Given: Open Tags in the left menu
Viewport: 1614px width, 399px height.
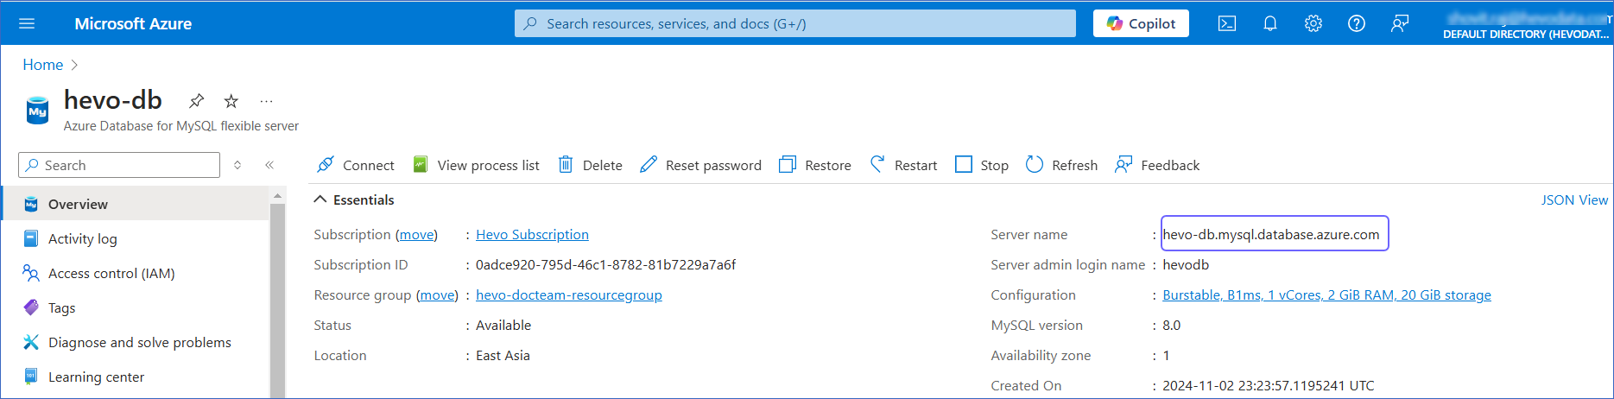Looking at the screenshot, I should tap(136, 307).
